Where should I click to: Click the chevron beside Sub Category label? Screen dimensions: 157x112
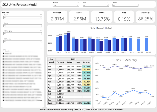(x=41, y=31)
